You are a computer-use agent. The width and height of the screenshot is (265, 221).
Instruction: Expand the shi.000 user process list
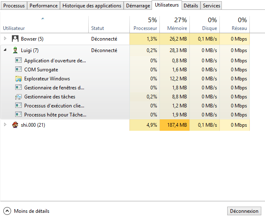(x=5, y=125)
